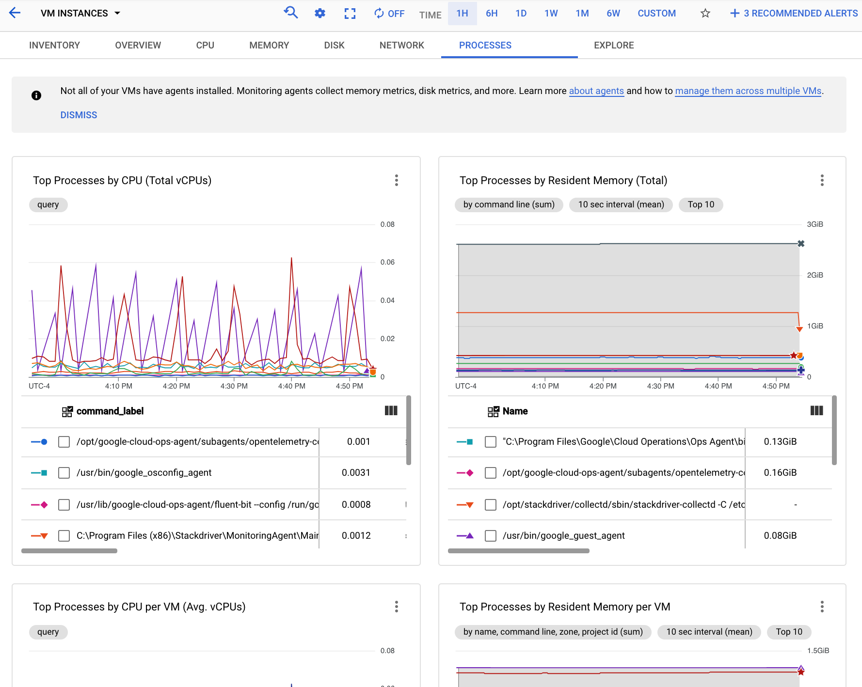Open column settings for the Name table
This screenshot has height=687, width=862.
816,411
